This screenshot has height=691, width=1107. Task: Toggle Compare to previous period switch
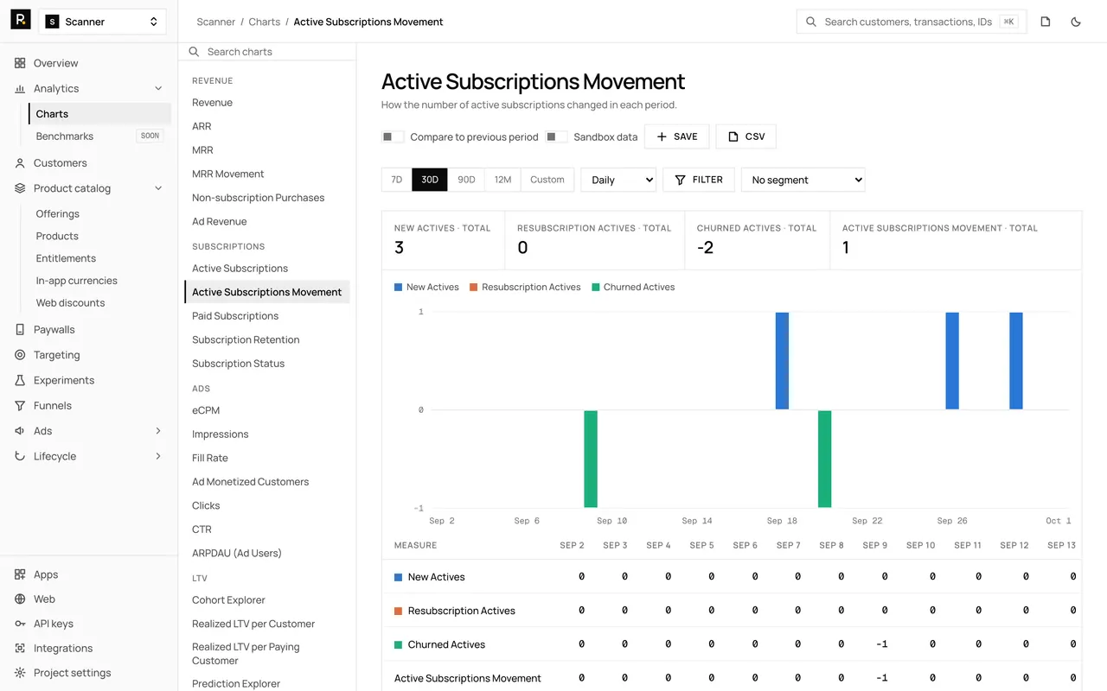coord(393,136)
